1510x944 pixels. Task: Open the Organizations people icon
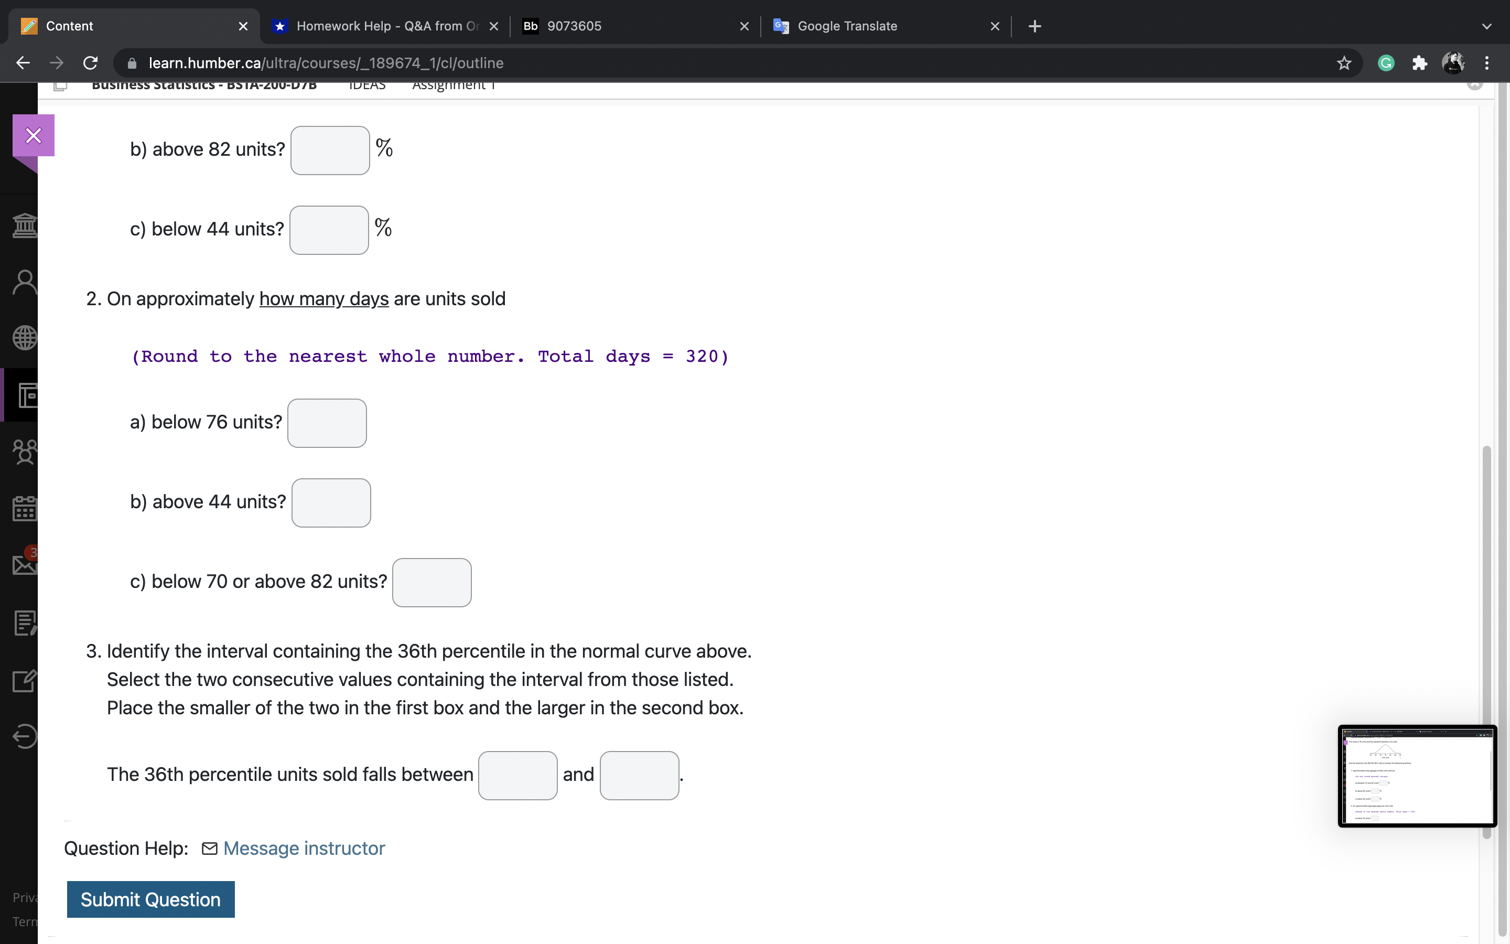click(24, 452)
